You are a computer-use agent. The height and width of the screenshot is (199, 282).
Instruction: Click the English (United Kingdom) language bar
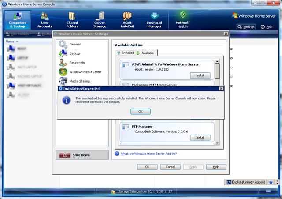(246, 182)
